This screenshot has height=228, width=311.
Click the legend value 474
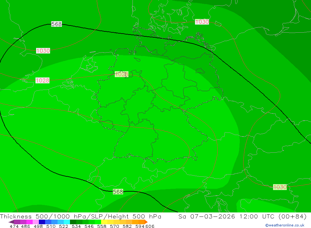[14, 226]
